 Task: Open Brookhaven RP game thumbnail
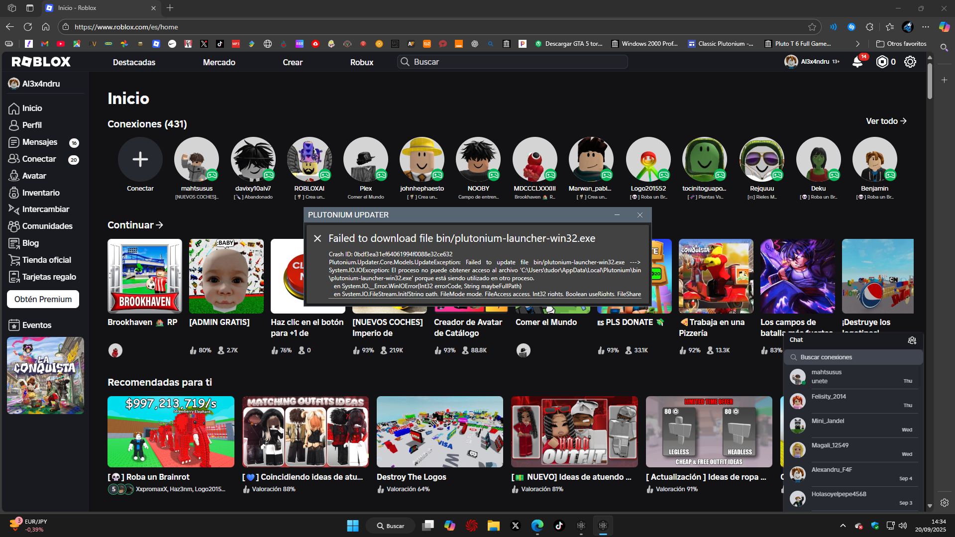click(x=145, y=276)
